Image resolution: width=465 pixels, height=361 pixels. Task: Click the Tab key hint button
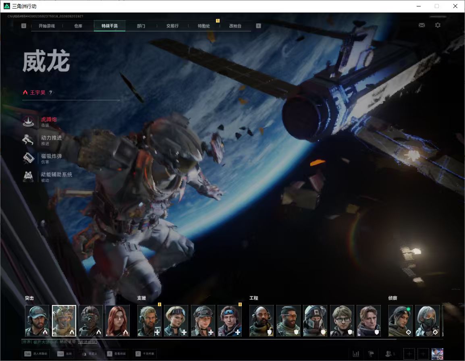tap(35, 354)
